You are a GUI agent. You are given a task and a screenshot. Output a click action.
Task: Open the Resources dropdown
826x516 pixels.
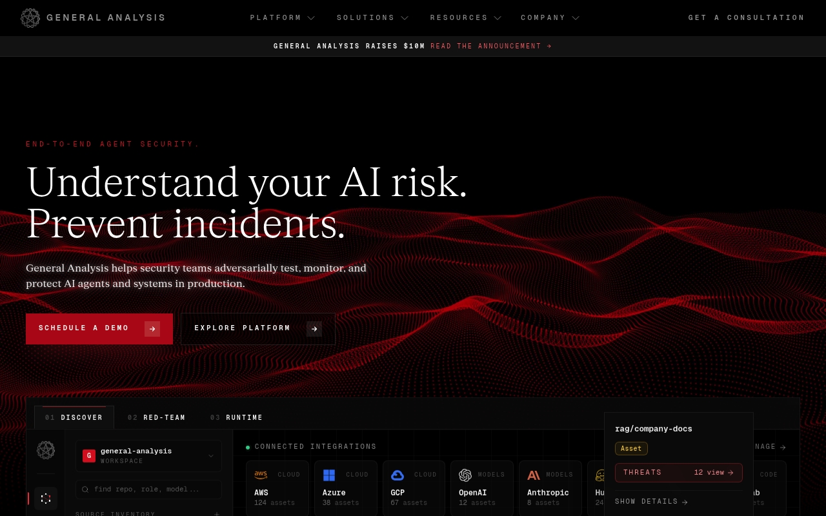[466, 18]
